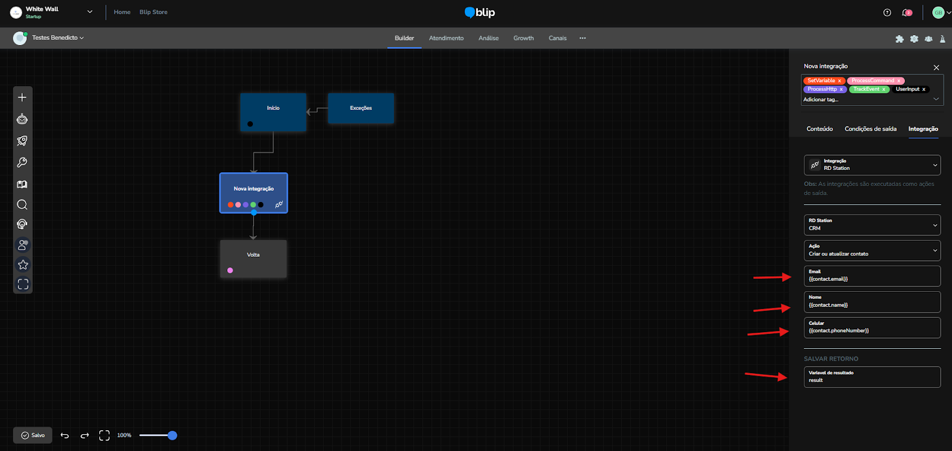Click the zoom slider handle
The image size is (952, 451).
point(173,436)
